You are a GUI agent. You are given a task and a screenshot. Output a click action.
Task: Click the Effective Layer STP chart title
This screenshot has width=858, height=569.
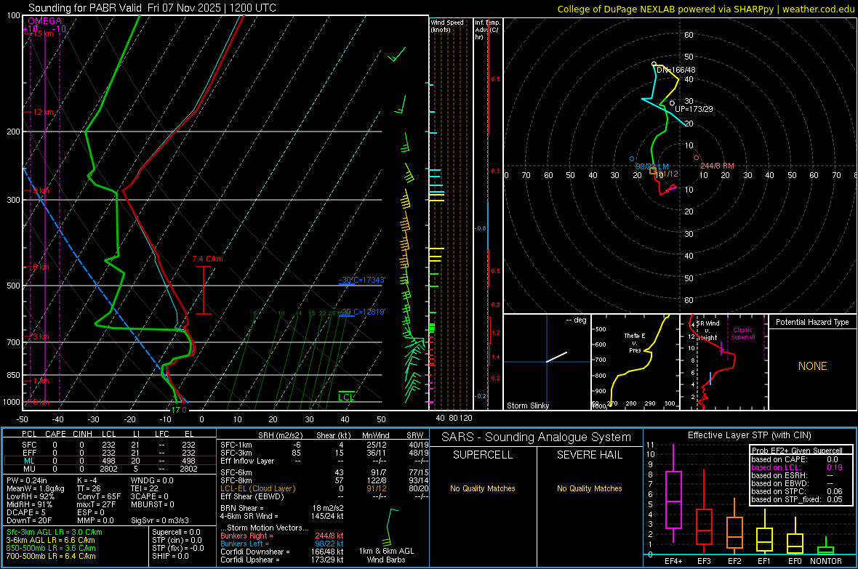(749, 435)
